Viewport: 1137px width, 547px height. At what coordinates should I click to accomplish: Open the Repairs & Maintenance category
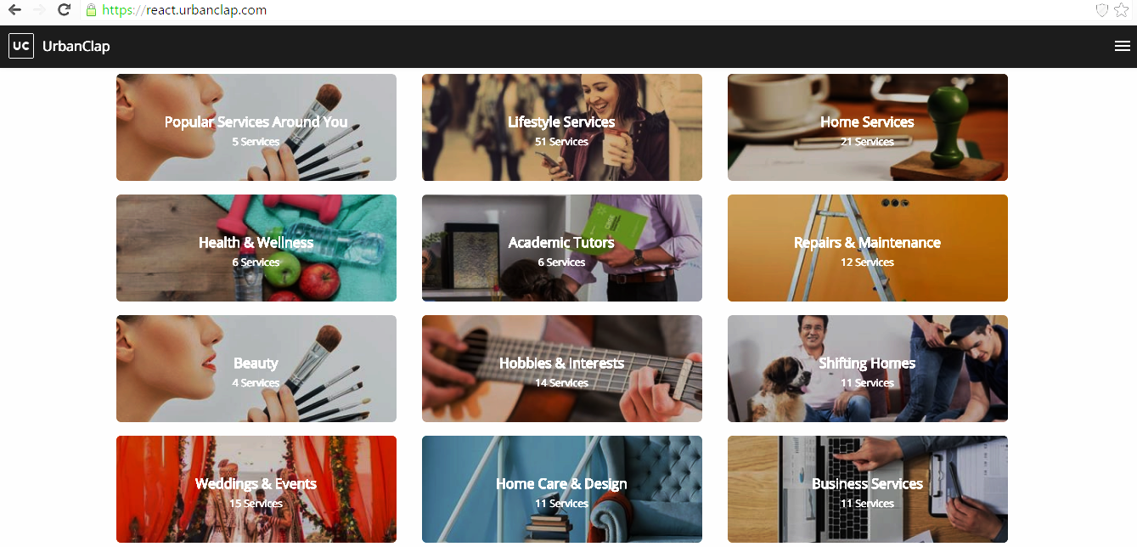pos(868,248)
